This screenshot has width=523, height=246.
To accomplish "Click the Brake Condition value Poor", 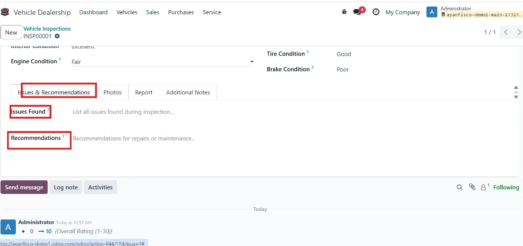I will [343, 69].
